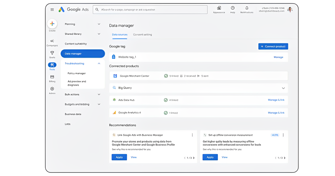This screenshot has height=176, width=335.
Task: Open the Admin gear icon
Action: 52,89
